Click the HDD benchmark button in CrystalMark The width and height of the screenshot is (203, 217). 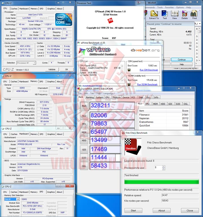point(84,140)
